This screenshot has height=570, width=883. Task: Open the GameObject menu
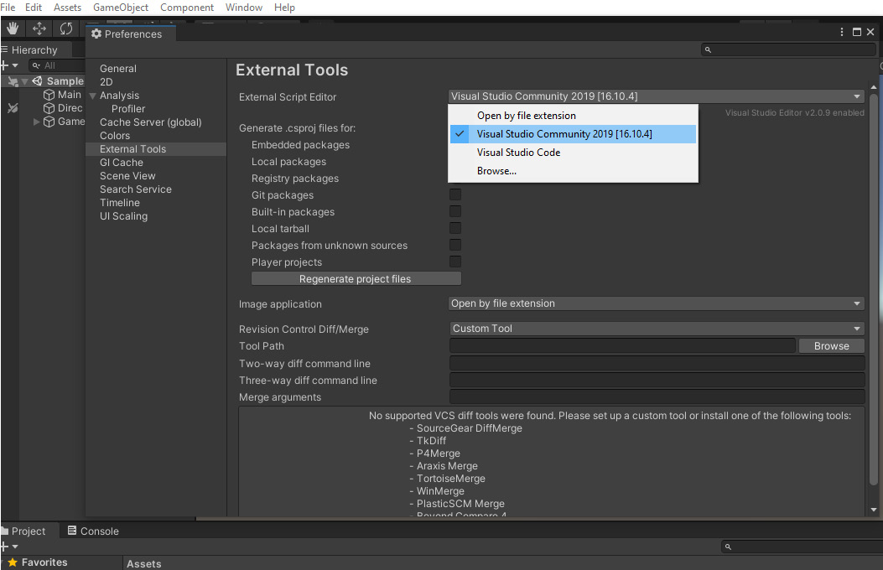tap(121, 8)
